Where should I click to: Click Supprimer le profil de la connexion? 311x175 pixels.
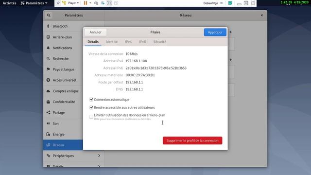(192, 140)
